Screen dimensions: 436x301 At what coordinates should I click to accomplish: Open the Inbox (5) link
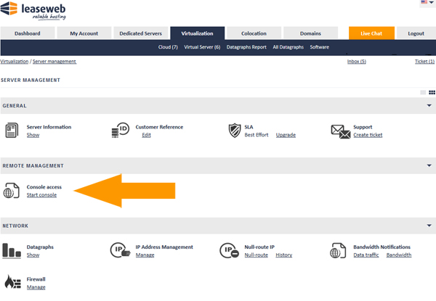pos(358,62)
